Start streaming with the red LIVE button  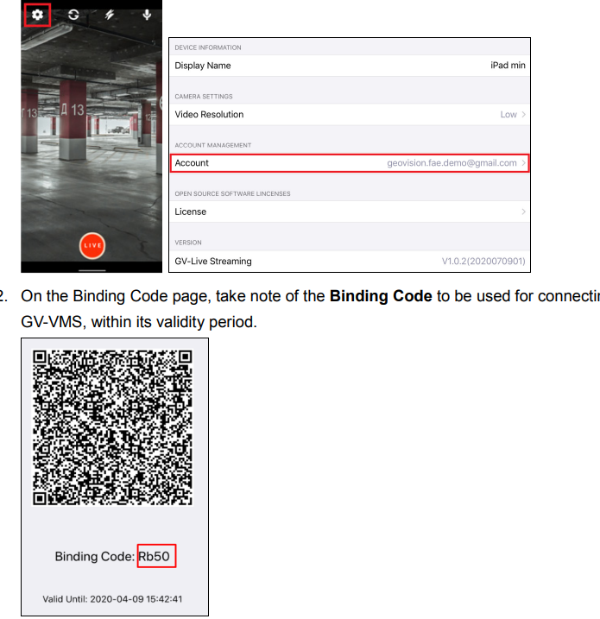[x=92, y=245]
